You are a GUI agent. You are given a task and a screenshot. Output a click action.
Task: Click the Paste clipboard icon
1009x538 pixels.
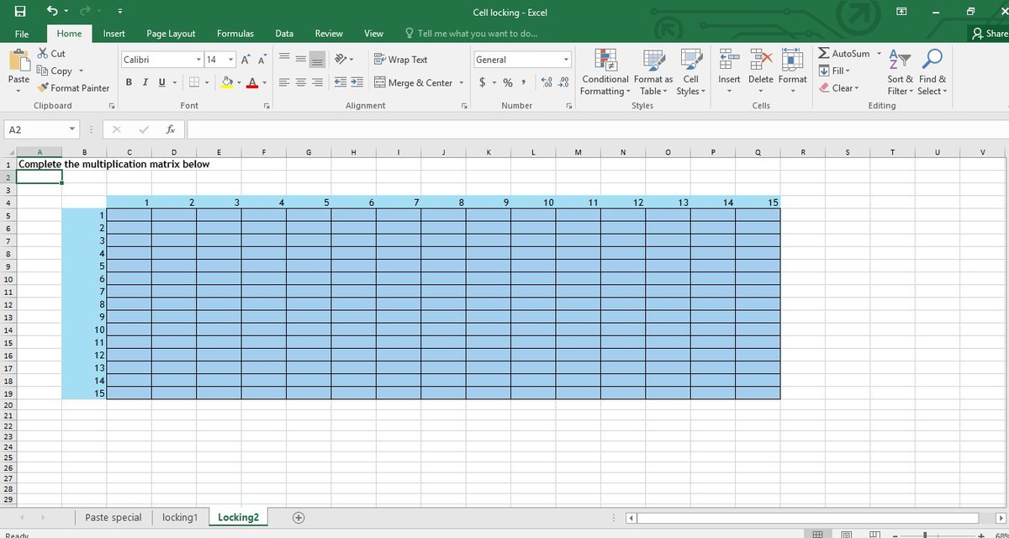(x=18, y=61)
